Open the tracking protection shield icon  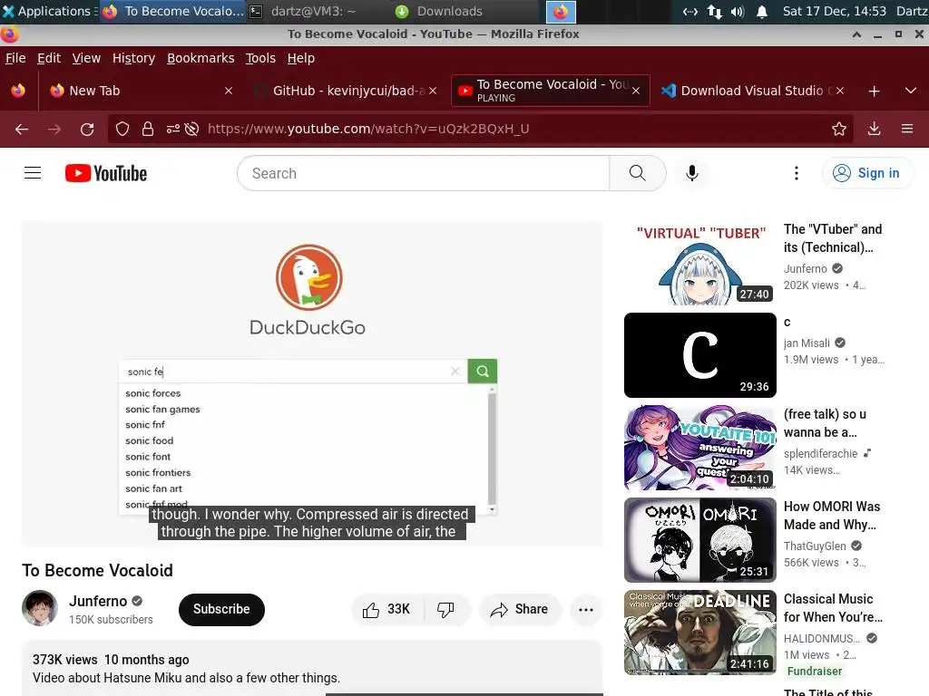coord(122,129)
